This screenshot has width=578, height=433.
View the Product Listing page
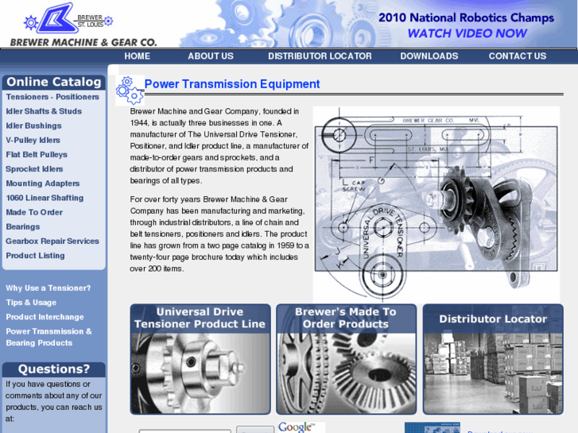point(35,255)
